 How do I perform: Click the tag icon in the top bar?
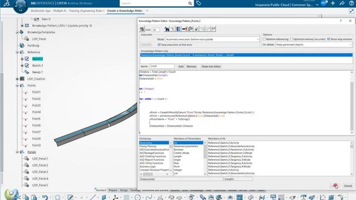(199, 3)
